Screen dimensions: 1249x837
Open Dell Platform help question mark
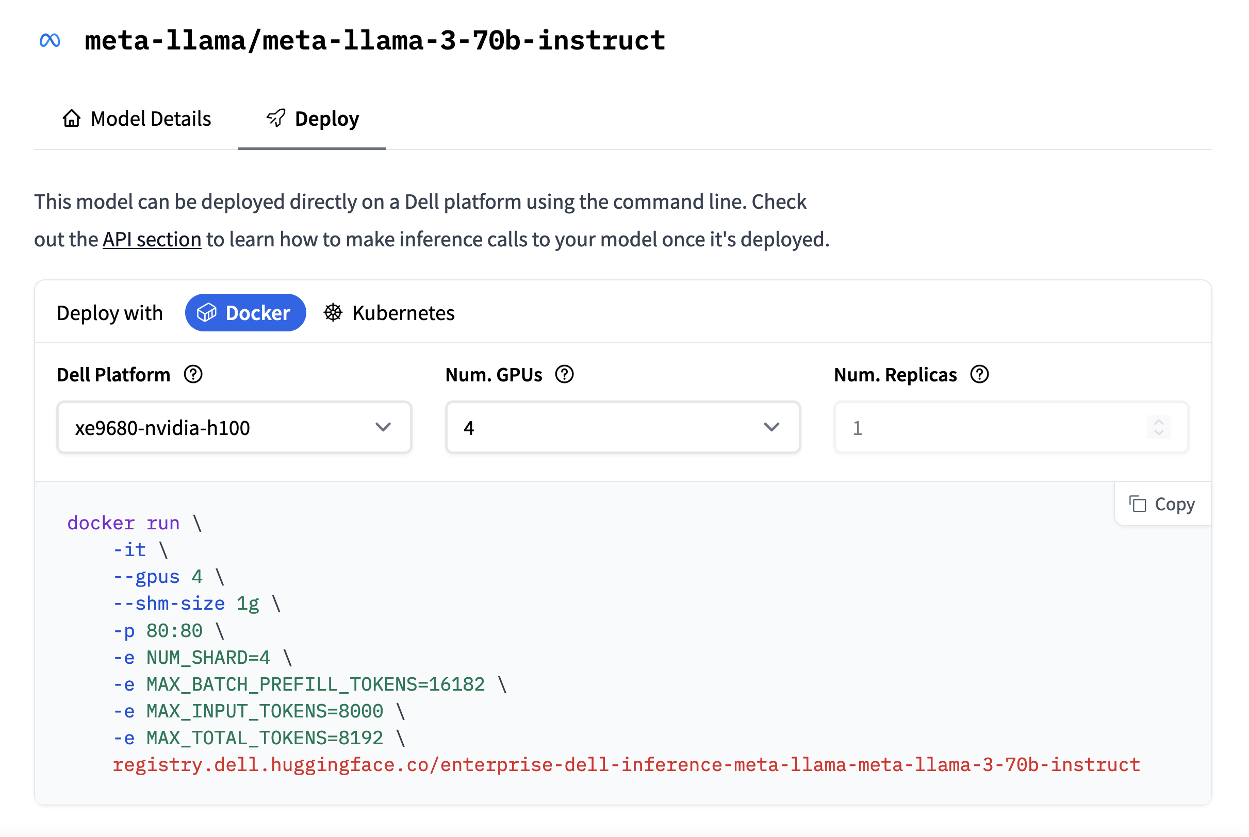[193, 375]
